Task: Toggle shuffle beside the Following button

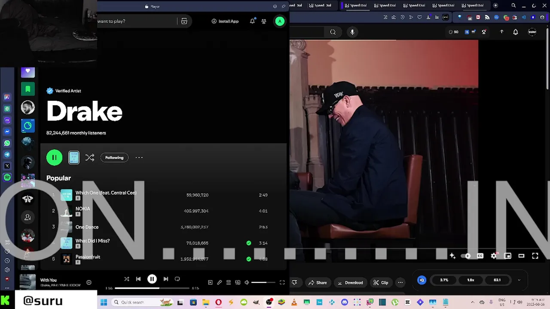Action: [89, 158]
